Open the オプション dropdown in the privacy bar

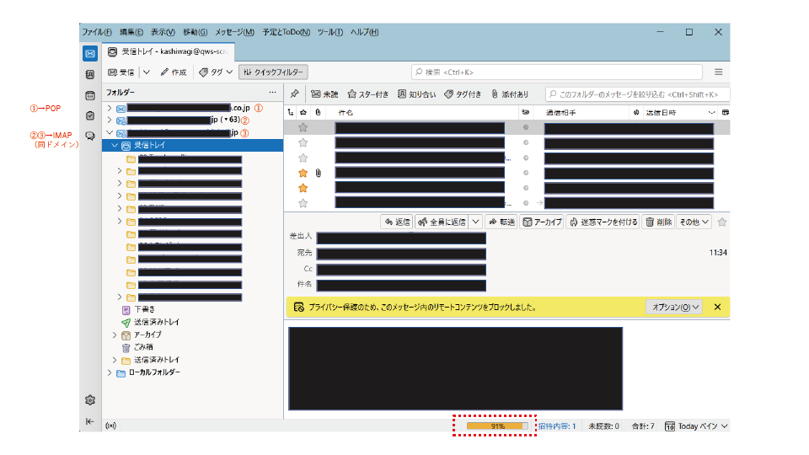coord(673,308)
